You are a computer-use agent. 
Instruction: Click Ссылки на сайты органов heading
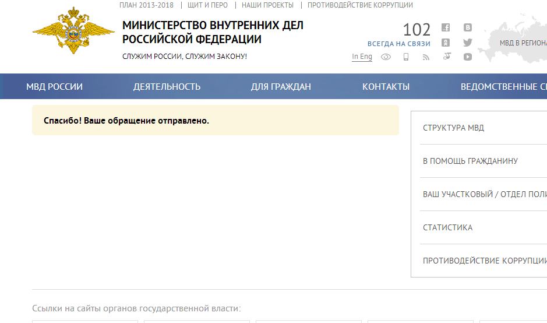(x=136, y=308)
